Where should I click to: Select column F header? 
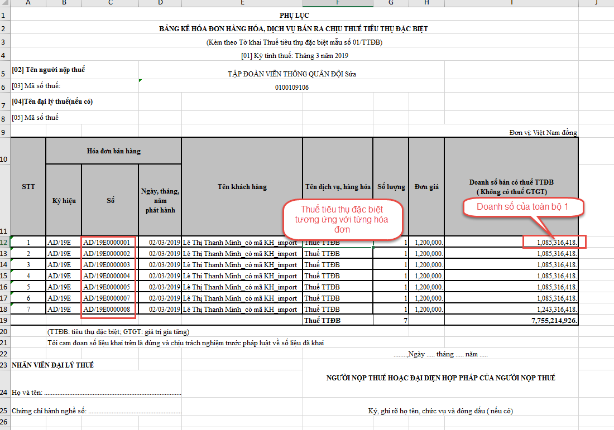tap(338, 4)
